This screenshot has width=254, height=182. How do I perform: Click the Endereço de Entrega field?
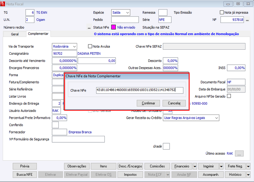pos(57,104)
